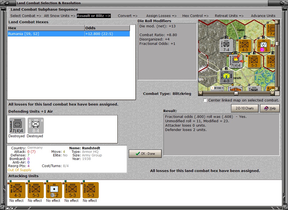Viewport: 288px width, 210px height.
Task: Click the Alp Mtn 4-3 Rumanian unit on map
Action: [226, 77]
